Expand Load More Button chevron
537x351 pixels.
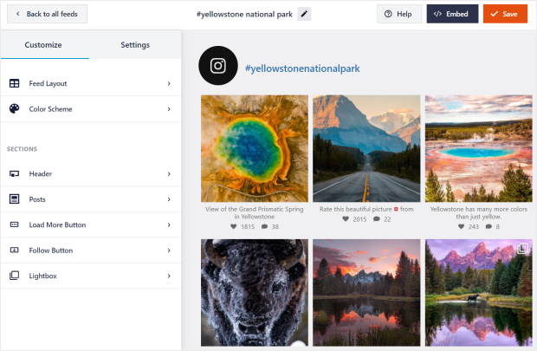point(169,224)
